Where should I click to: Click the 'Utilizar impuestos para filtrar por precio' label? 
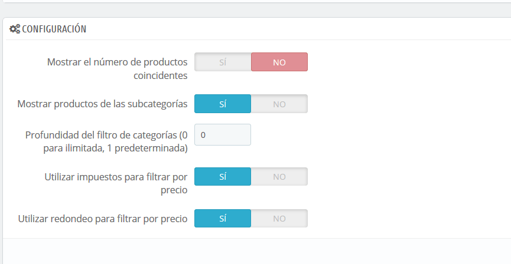[x=116, y=183]
